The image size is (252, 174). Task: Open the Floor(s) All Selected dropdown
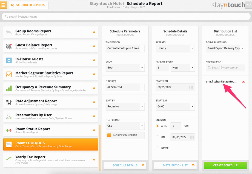pyautogui.click(x=125, y=87)
